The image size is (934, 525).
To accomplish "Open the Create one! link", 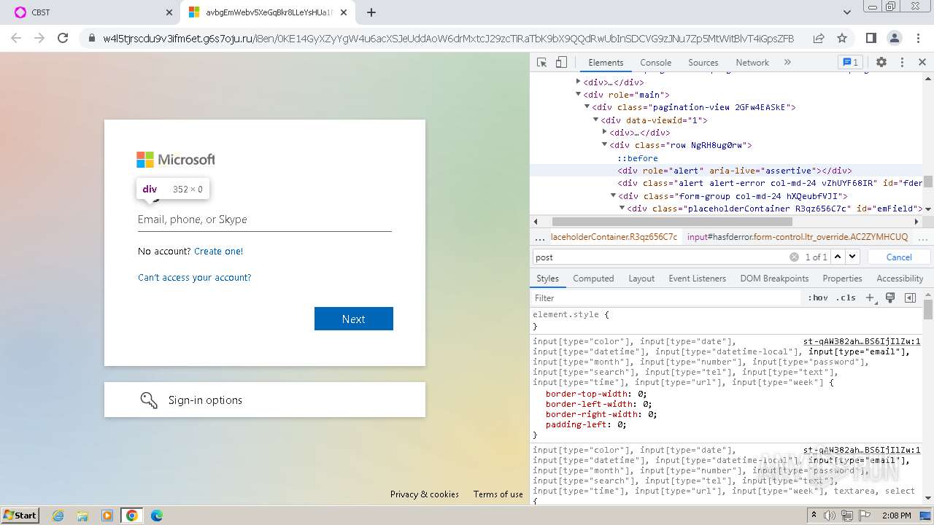I will (219, 251).
